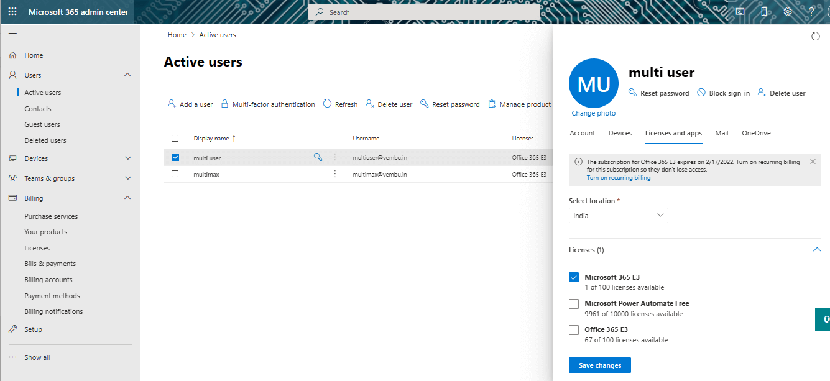This screenshot has width=830, height=381.
Task: Toggle the select all users checkbox
Action: coord(175,138)
